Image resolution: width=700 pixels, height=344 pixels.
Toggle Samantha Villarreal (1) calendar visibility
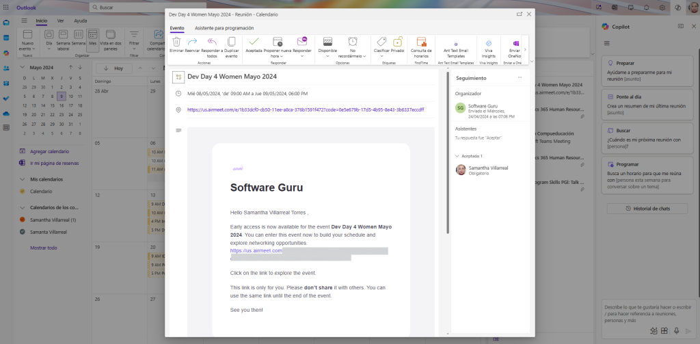tap(23, 220)
